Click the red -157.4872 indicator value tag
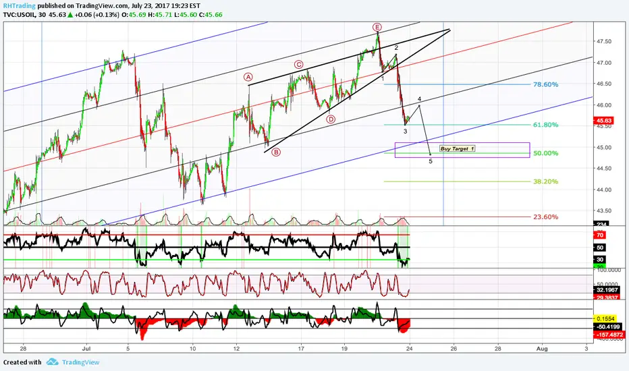629x371 pixels. (609, 335)
